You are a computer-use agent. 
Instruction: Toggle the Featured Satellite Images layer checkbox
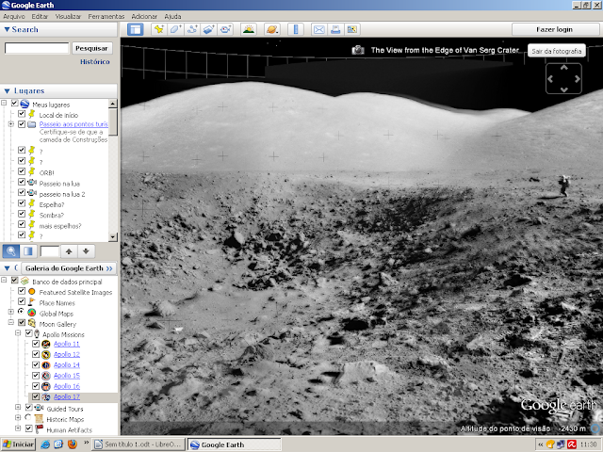22,291
